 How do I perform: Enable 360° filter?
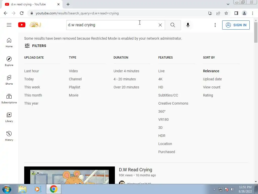tap(162, 111)
